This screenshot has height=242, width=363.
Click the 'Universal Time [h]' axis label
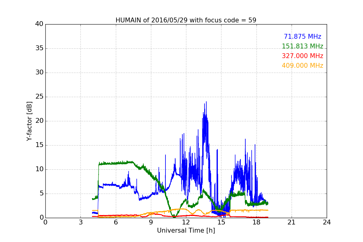pyautogui.click(x=186, y=231)
